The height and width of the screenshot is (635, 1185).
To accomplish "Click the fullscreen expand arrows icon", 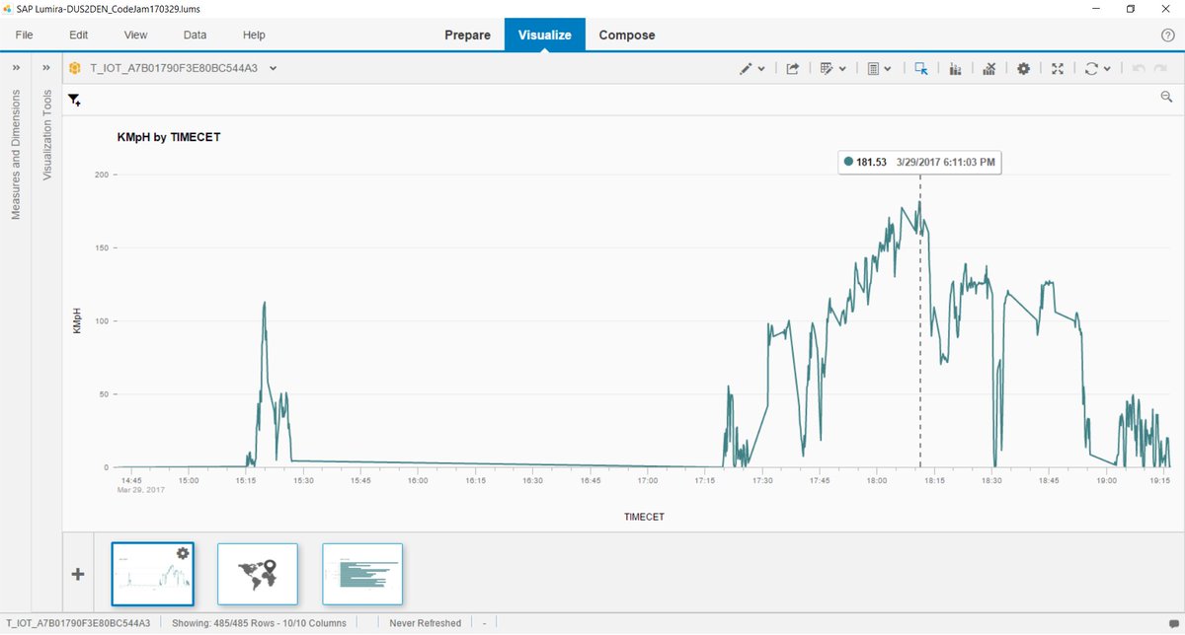I will click(1058, 69).
